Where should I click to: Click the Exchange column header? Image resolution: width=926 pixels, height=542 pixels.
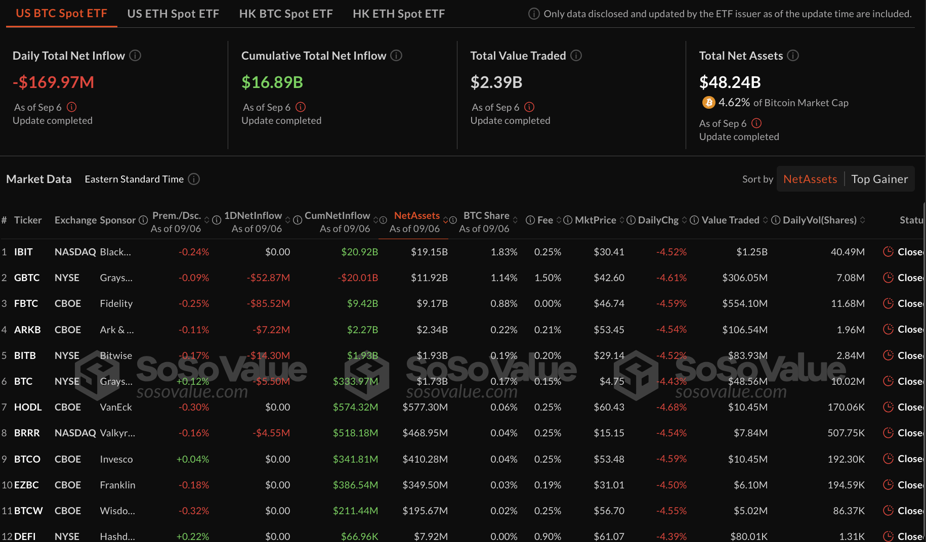click(x=76, y=220)
